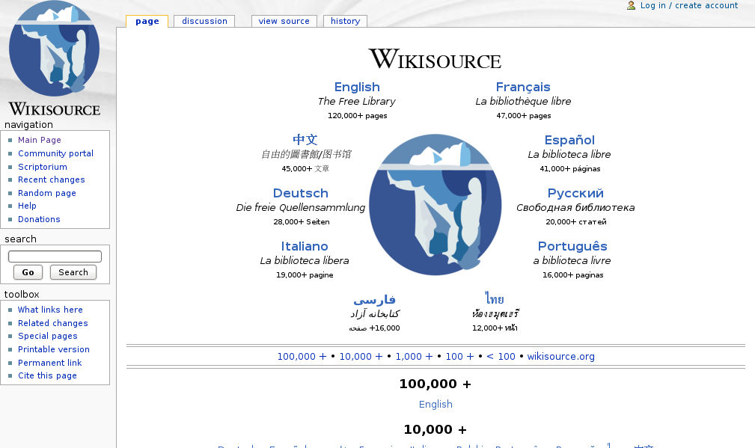Open the Chinese 中文 Wikisource link
This screenshot has width=755, height=448.
coord(305,140)
